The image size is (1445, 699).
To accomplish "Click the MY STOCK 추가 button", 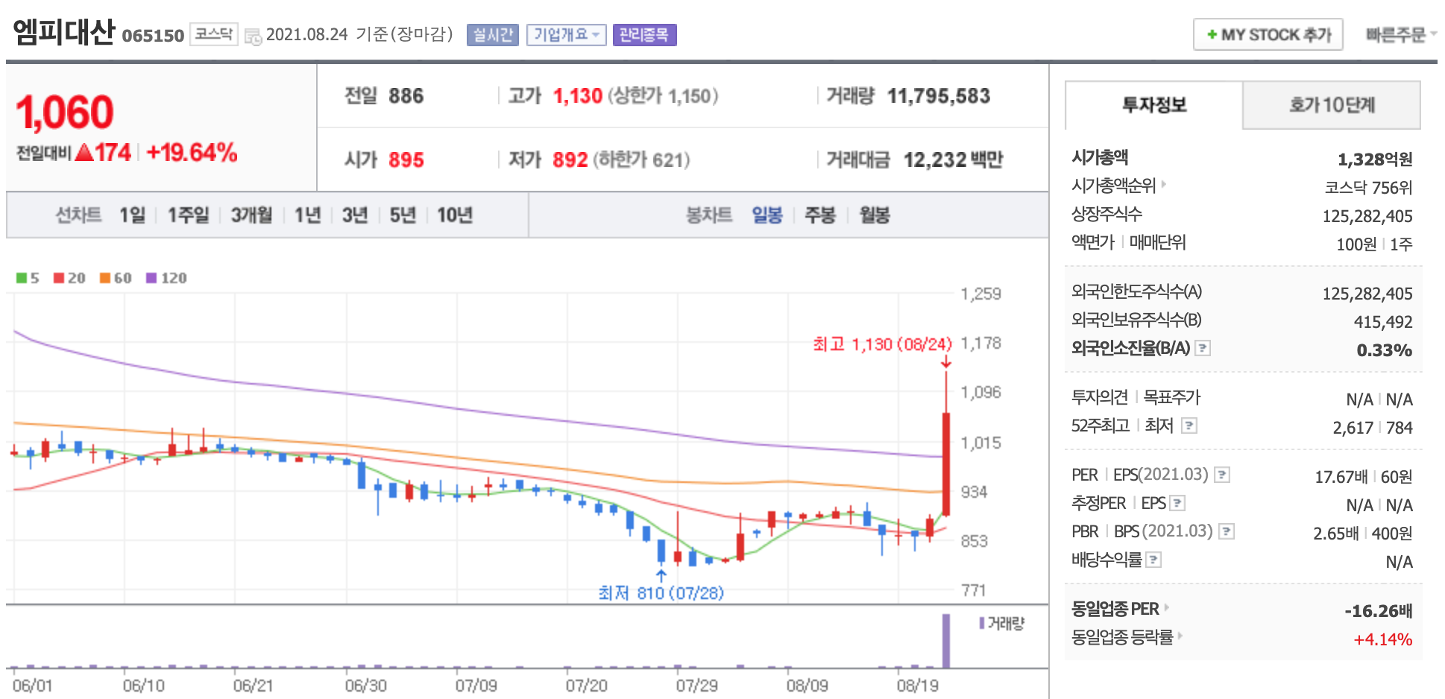I will coord(1268,34).
